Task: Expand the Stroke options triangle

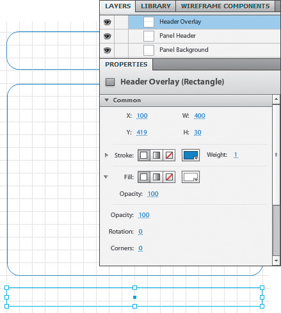Action: 106,155
